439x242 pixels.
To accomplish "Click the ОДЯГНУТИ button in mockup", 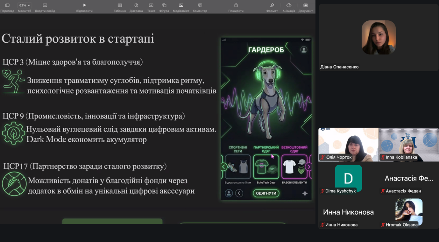I will tap(266, 193).
